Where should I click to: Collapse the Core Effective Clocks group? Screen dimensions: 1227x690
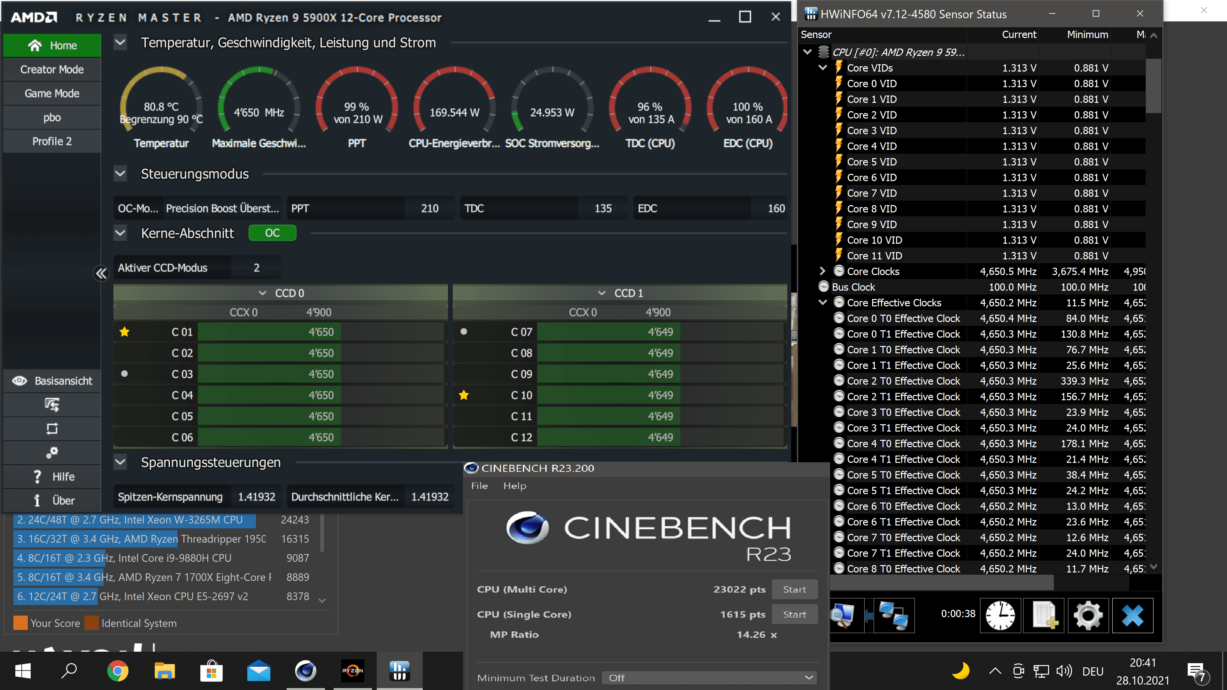822,303
